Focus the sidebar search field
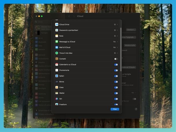Viewport: 176px width, 132px height. click(43, 22)
